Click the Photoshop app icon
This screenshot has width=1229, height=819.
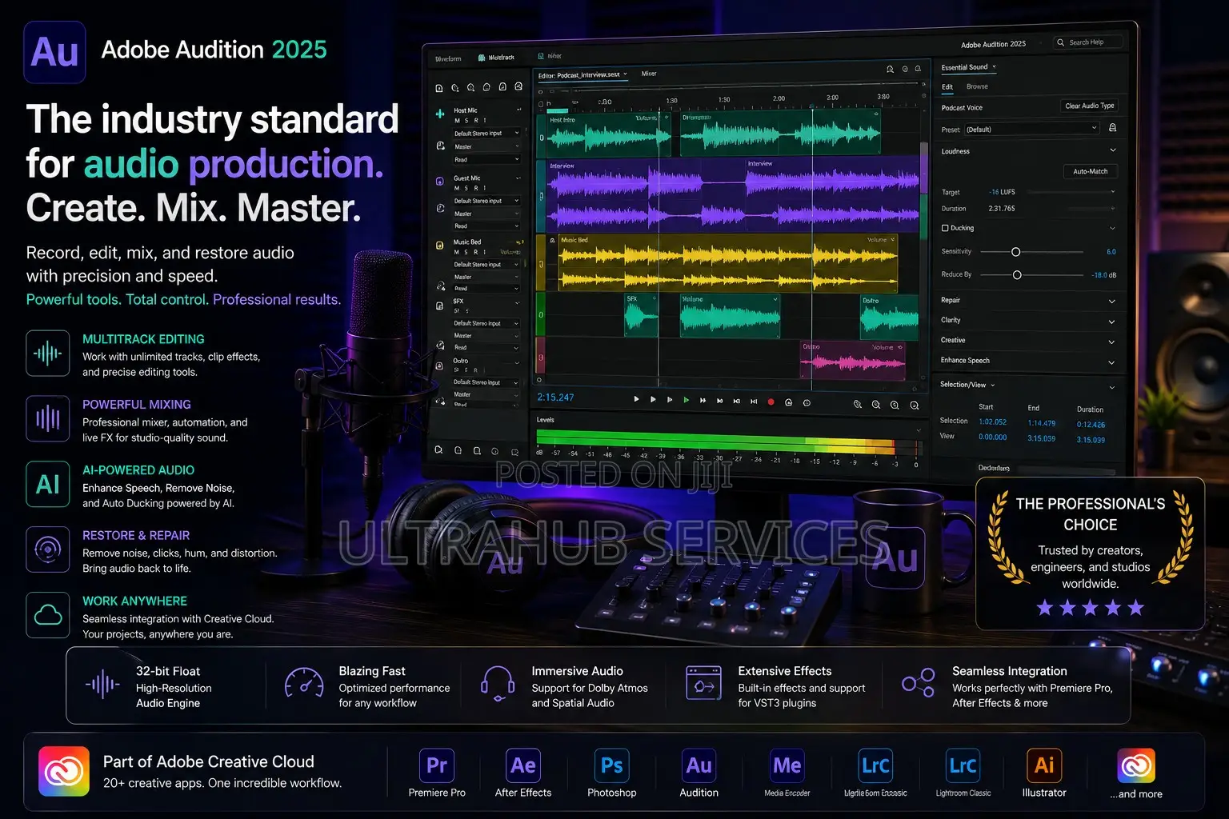(x=612, y=766)
